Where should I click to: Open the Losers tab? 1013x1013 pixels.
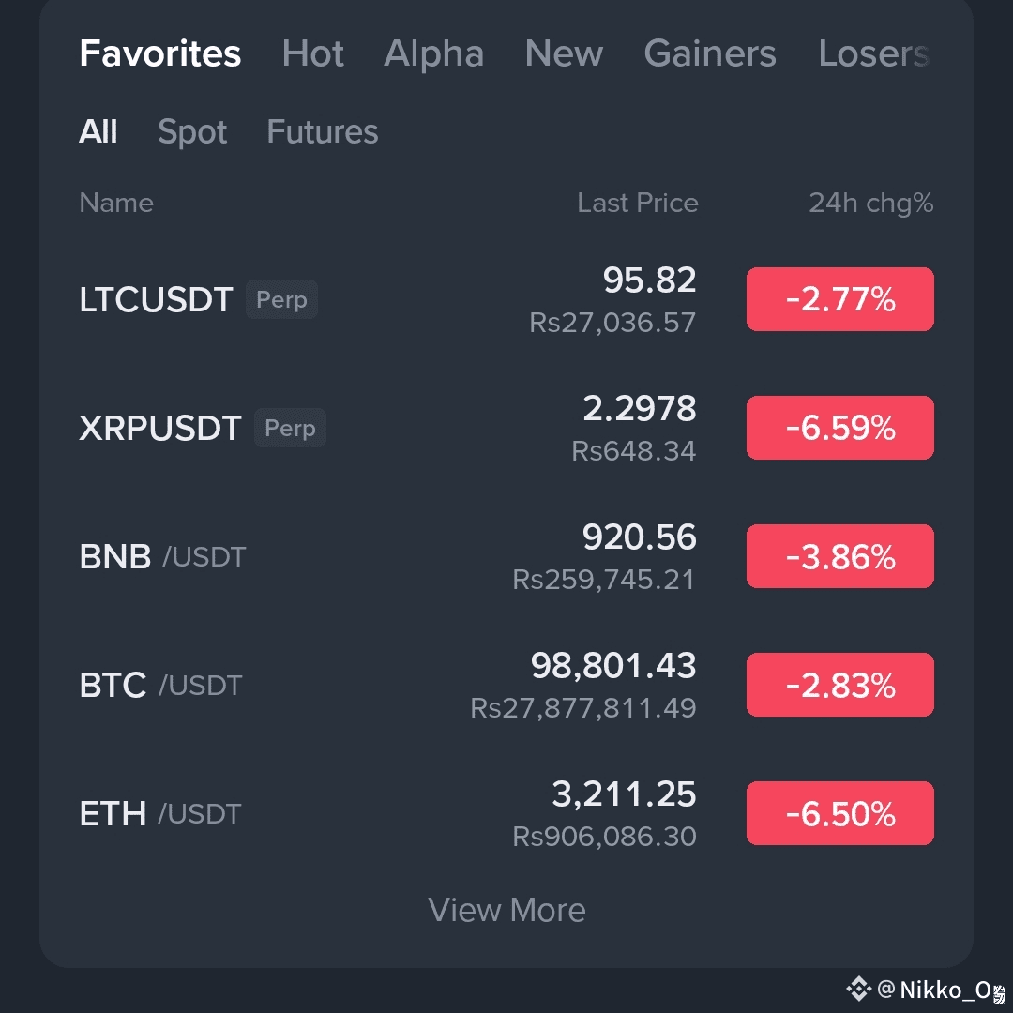[872, 54]
